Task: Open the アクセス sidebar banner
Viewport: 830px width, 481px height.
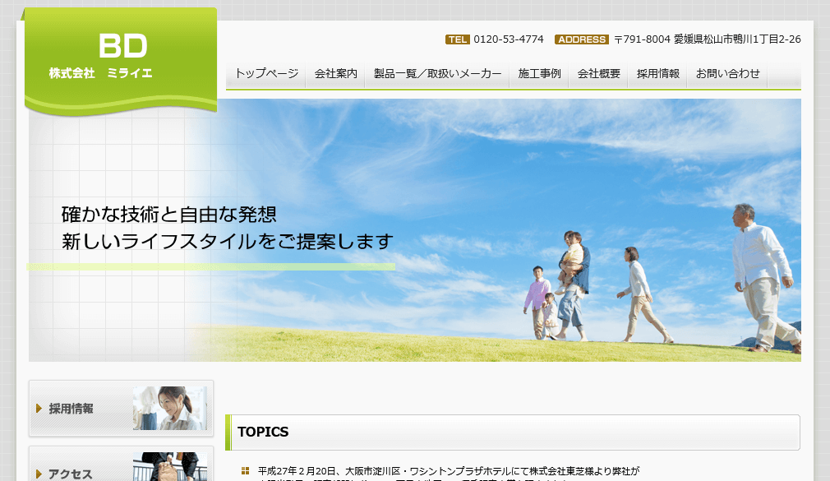Action: coord(122,464)
